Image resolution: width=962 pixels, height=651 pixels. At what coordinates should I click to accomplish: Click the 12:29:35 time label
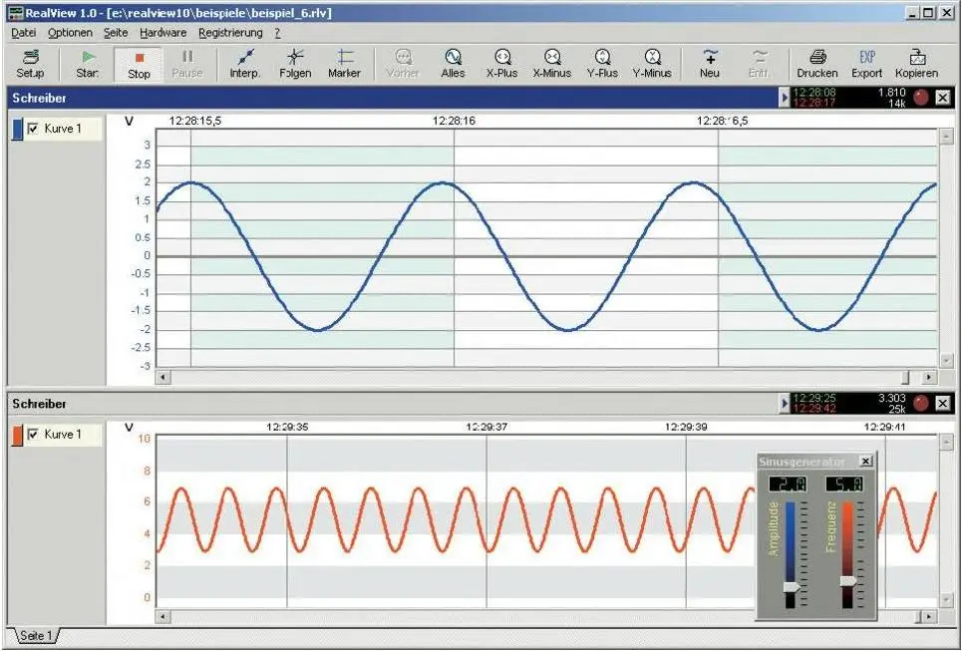coord(287,427)
